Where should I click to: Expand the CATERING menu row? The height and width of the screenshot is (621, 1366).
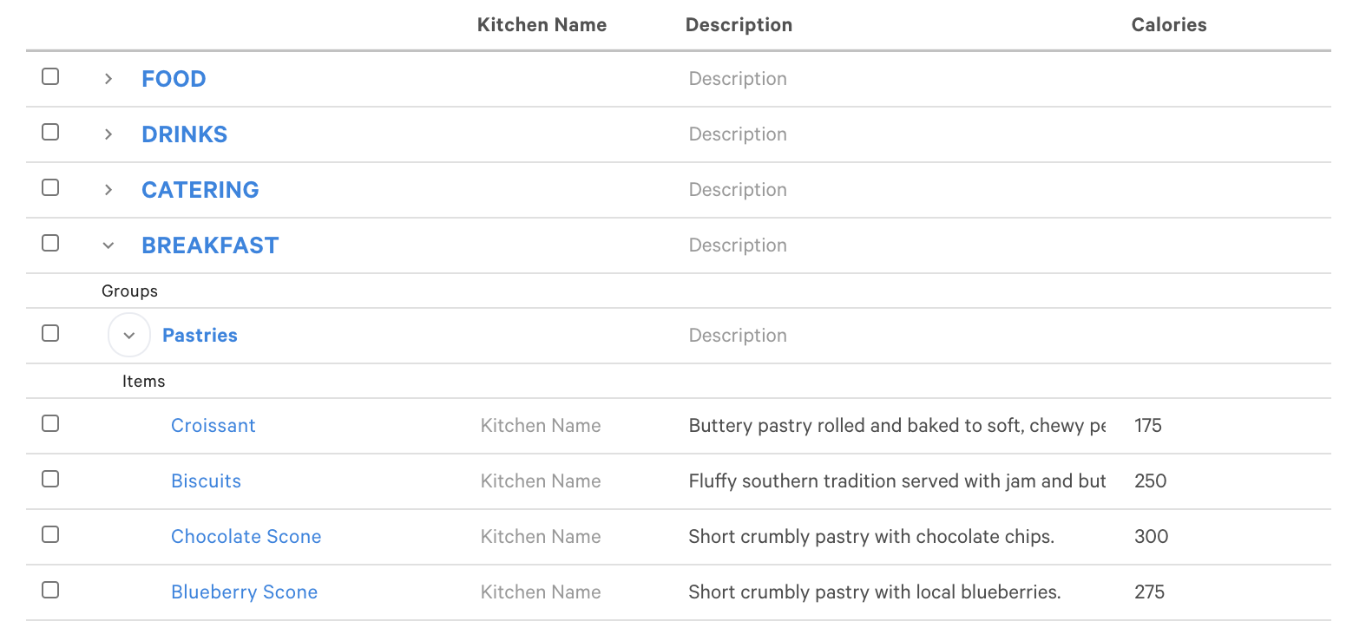pos(108,190)
